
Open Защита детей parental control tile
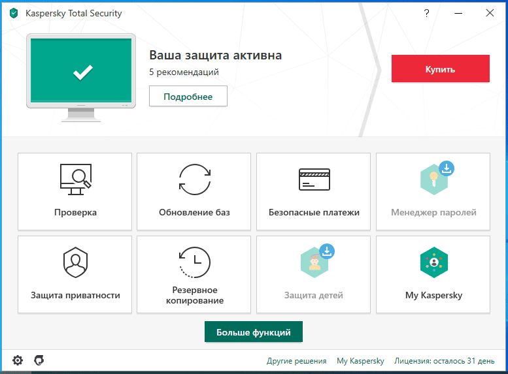313,274
